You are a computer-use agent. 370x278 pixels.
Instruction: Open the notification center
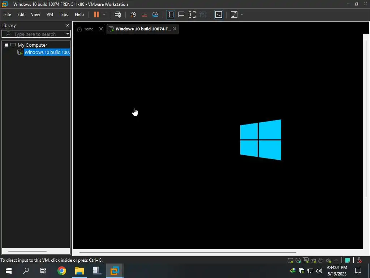pos(358,271)
